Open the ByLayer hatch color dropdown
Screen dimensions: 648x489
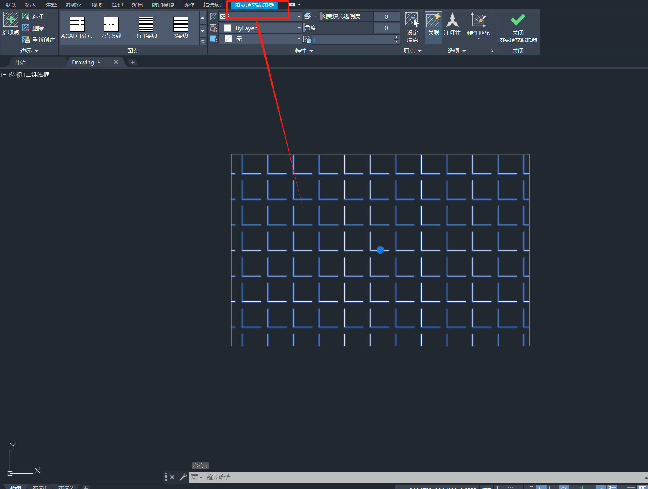coord(299,28)
